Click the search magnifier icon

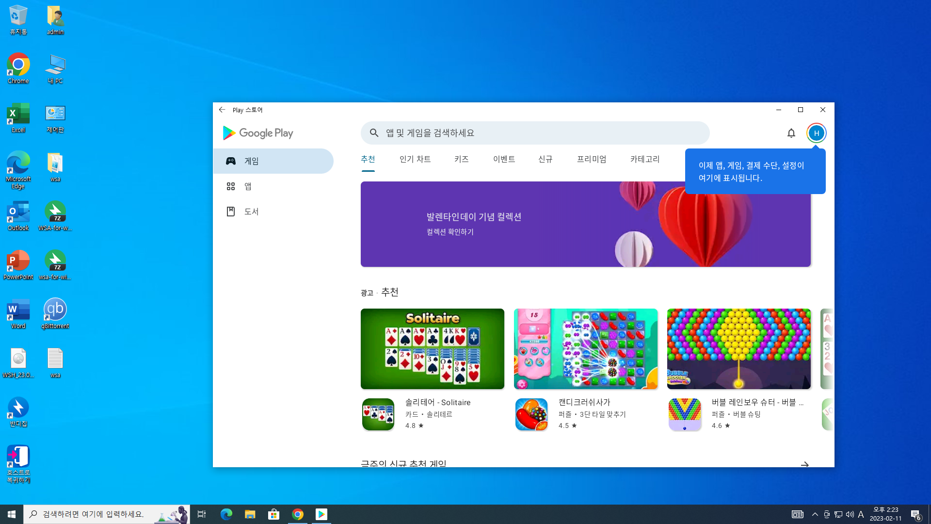(x=374, y=133)
